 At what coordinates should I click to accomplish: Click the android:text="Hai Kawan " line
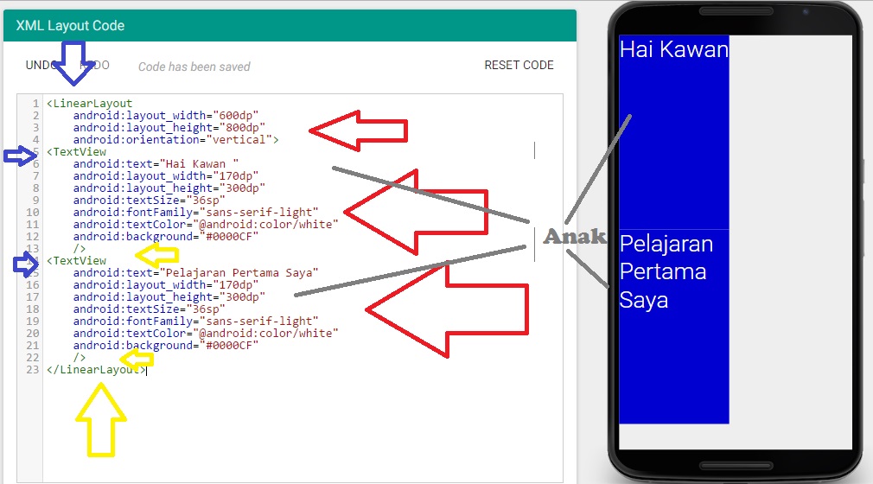156,164
